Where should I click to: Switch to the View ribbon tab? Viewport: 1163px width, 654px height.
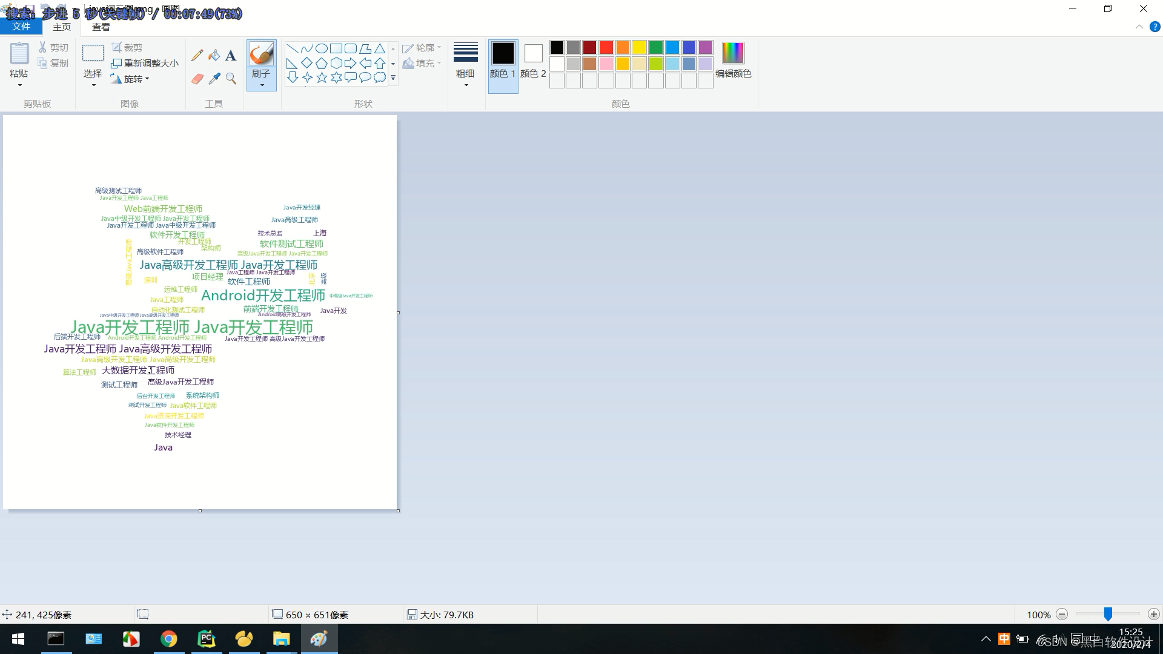tap(101, 27)
